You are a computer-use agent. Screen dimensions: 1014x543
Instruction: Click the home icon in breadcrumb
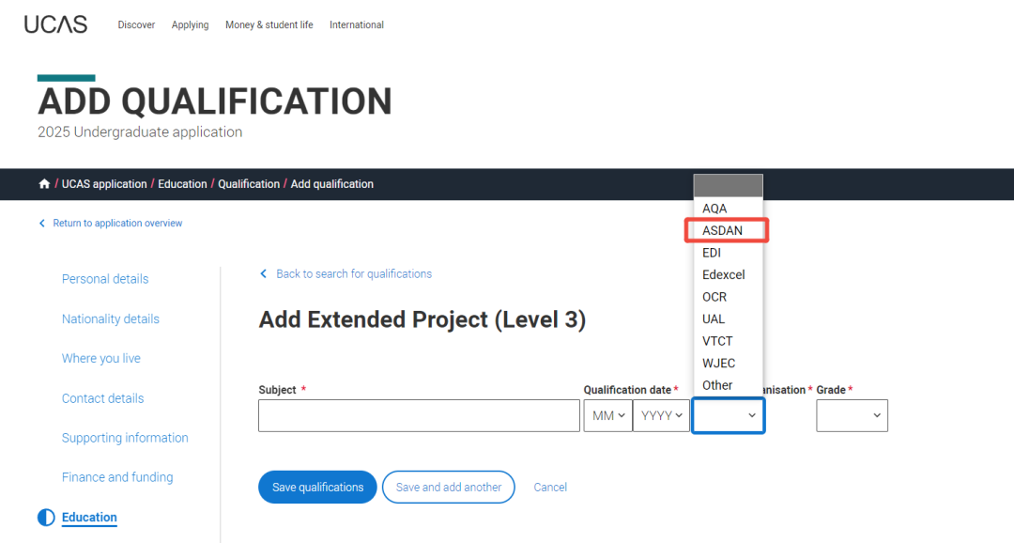tap(44, 184)
